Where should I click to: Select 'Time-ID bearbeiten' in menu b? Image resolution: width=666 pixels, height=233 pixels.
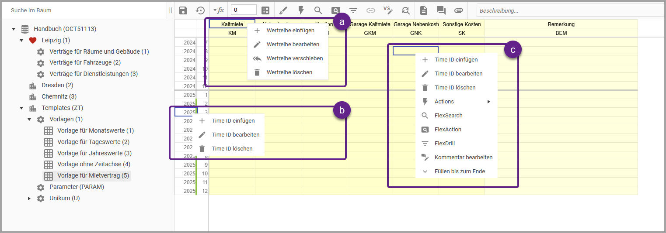235,135
